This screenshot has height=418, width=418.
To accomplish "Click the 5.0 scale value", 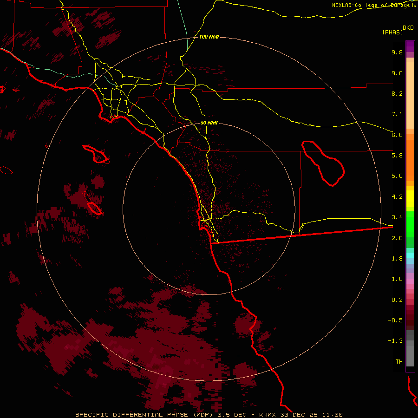I will 397,176.
